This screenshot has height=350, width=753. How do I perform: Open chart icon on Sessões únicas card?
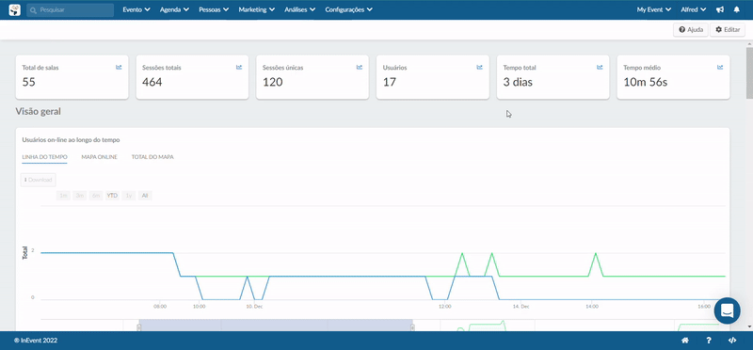pos(360,67)
